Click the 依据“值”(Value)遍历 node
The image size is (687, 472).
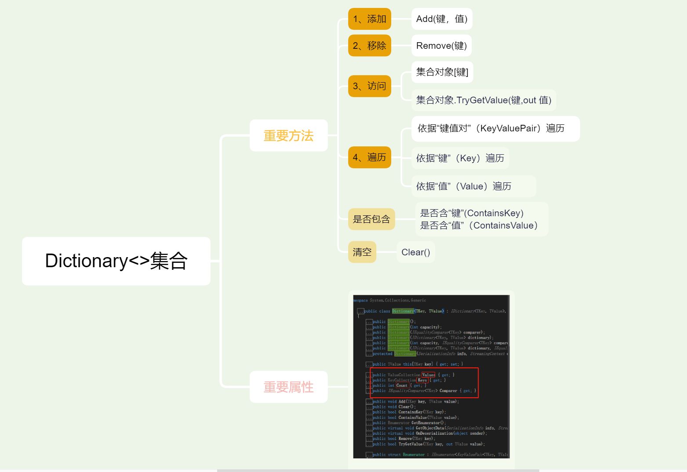[474, 186]
